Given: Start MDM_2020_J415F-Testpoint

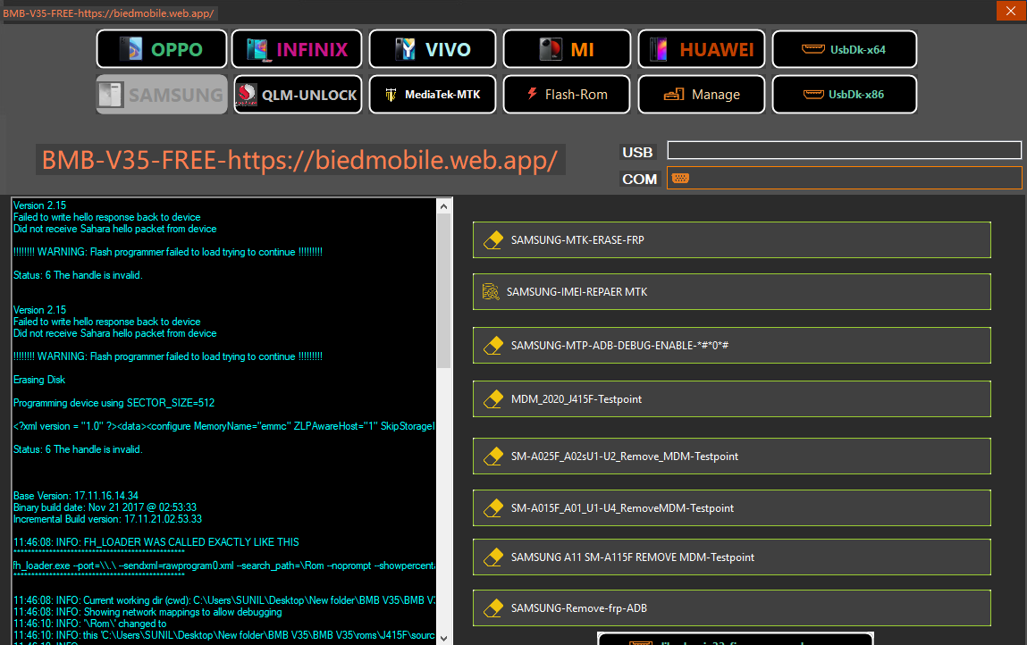Looking at the screenshot, I should 732,398.
